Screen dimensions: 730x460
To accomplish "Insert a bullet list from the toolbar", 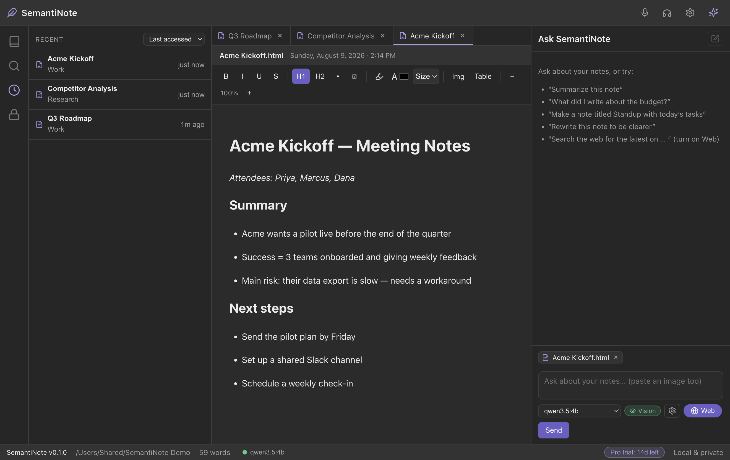I will [338, 76].
